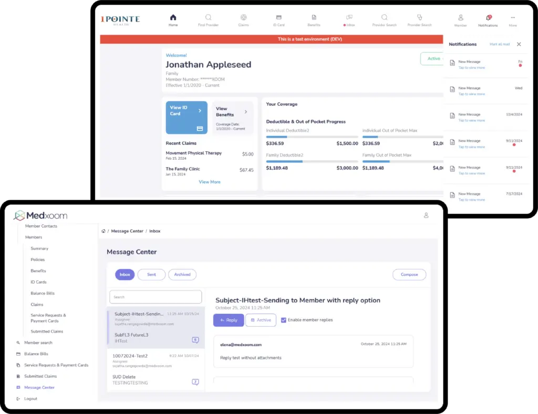Open Find Provider from the top navigation
Screen dimensions: 538x414
[x=208, y=17]
